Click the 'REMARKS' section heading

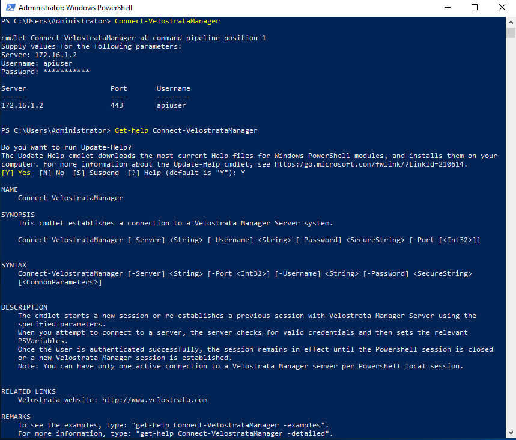16,417
